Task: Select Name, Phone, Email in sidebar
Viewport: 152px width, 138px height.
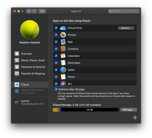Action: click(30, 60)
